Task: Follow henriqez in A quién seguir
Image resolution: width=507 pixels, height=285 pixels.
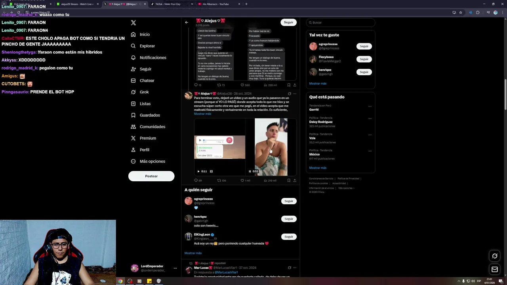Action: click(289, 219)
